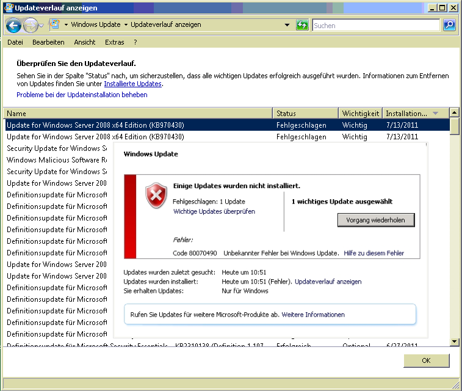This screenshot has height=391, width=462.
Task: Refresh with the green arrows icon
Action: (x=302, y=25)
